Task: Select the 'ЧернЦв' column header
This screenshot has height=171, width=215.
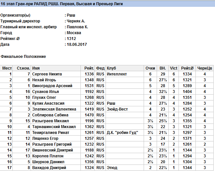Action: click(205, 68)
